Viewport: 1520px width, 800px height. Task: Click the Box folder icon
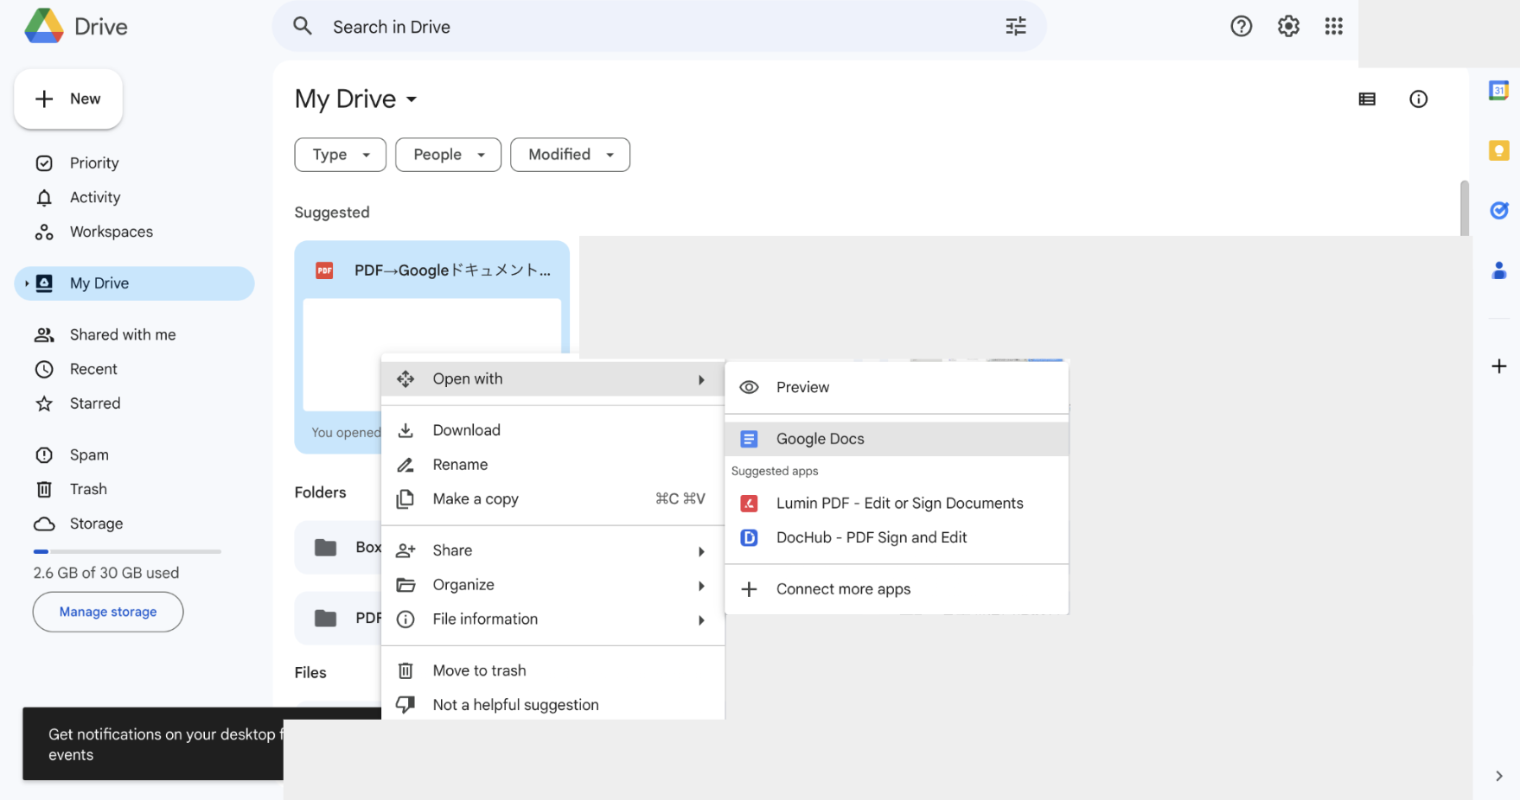(x=325, y=547)
